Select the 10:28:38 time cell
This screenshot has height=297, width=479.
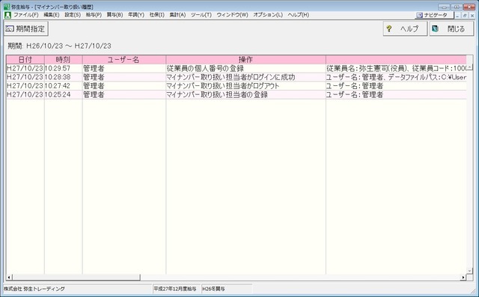click(63, 77)
